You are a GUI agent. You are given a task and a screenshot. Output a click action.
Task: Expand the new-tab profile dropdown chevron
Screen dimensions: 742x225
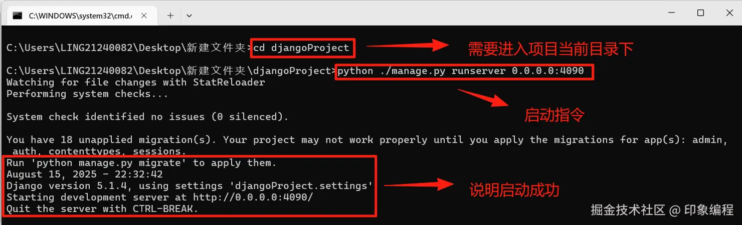pos(189,15)
